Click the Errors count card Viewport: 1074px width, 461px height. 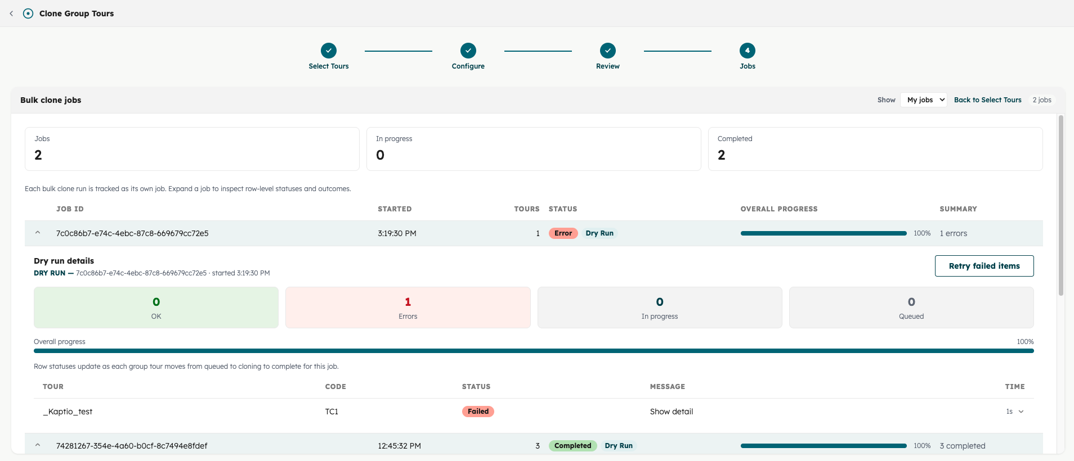[x=408, y=308]
